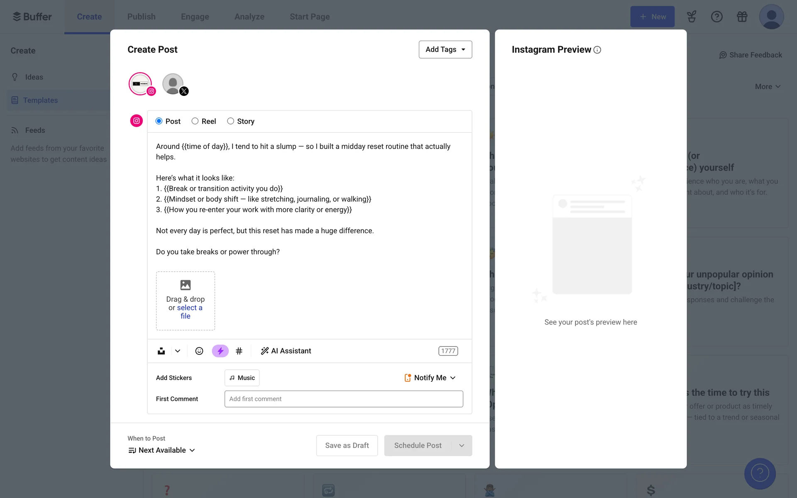Select the Post radio button
Image resolution: width=797 pixels, height=498 pixels.
[159, 121]
